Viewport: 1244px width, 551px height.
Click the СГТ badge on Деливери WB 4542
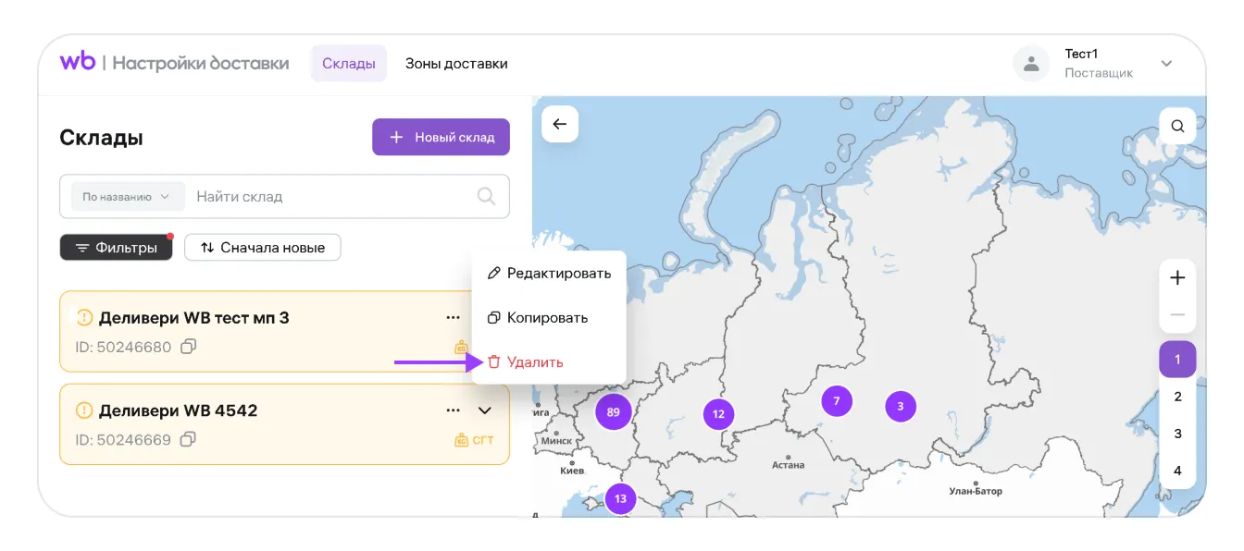[475, 440]
